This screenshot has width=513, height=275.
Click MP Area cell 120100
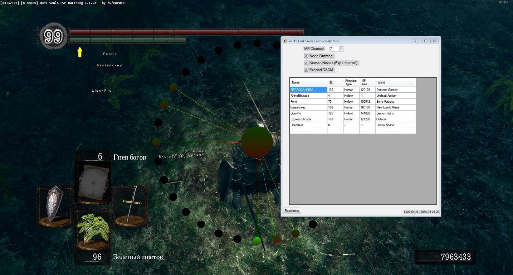click(367, 90)
